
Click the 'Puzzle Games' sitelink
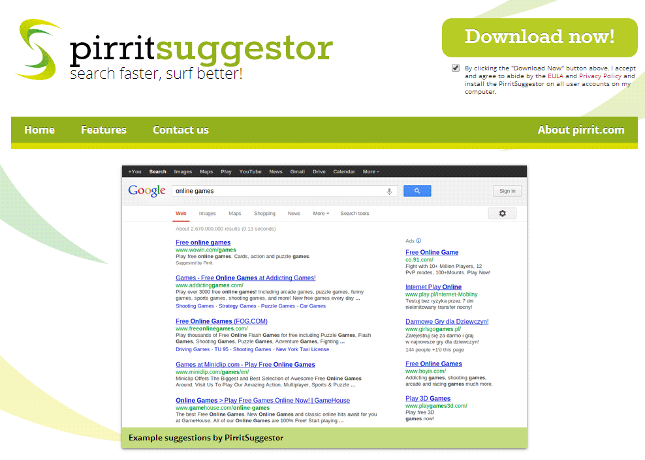[x=277, y=306]
